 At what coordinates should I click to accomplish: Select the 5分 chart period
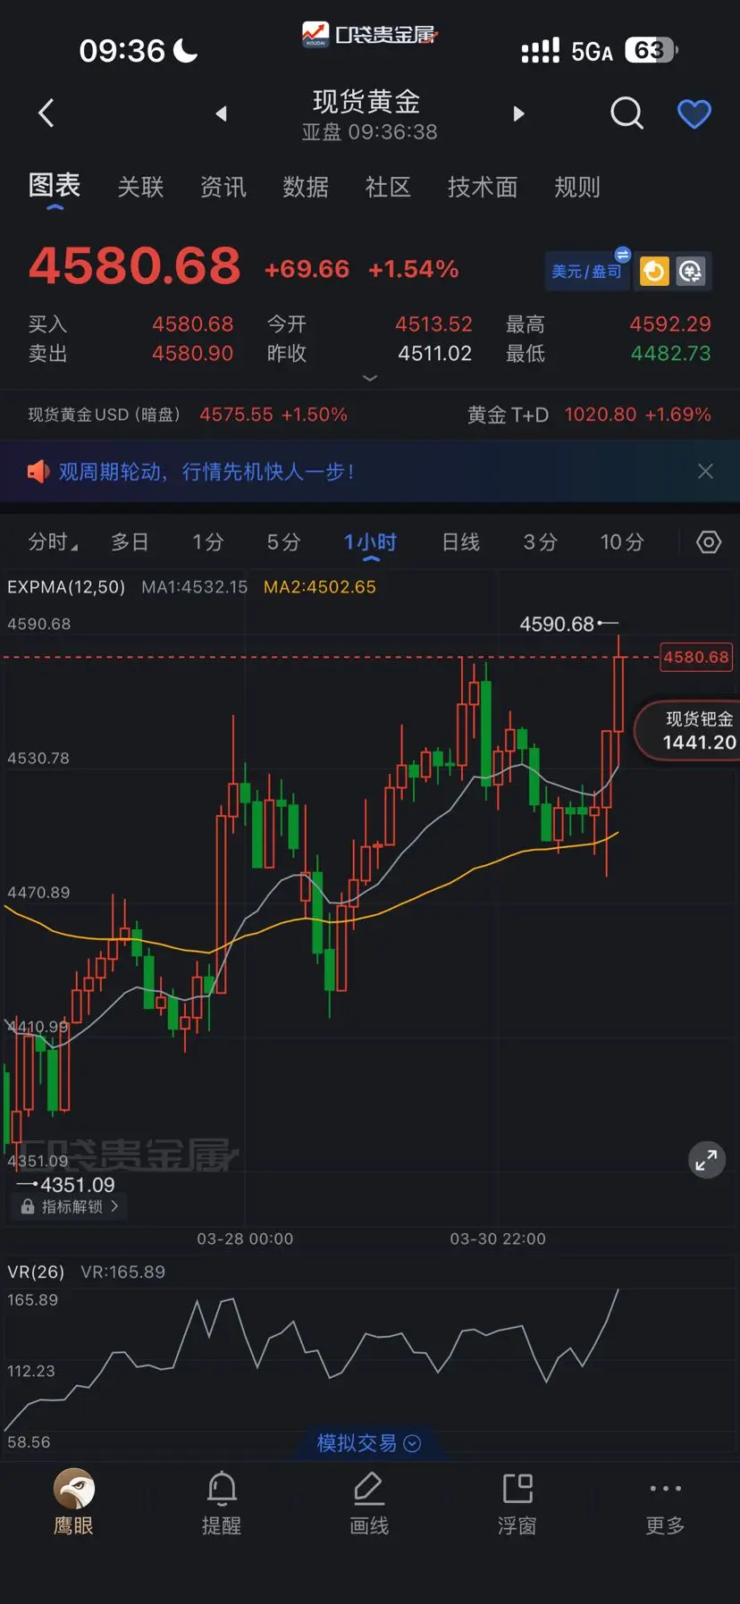283,542
